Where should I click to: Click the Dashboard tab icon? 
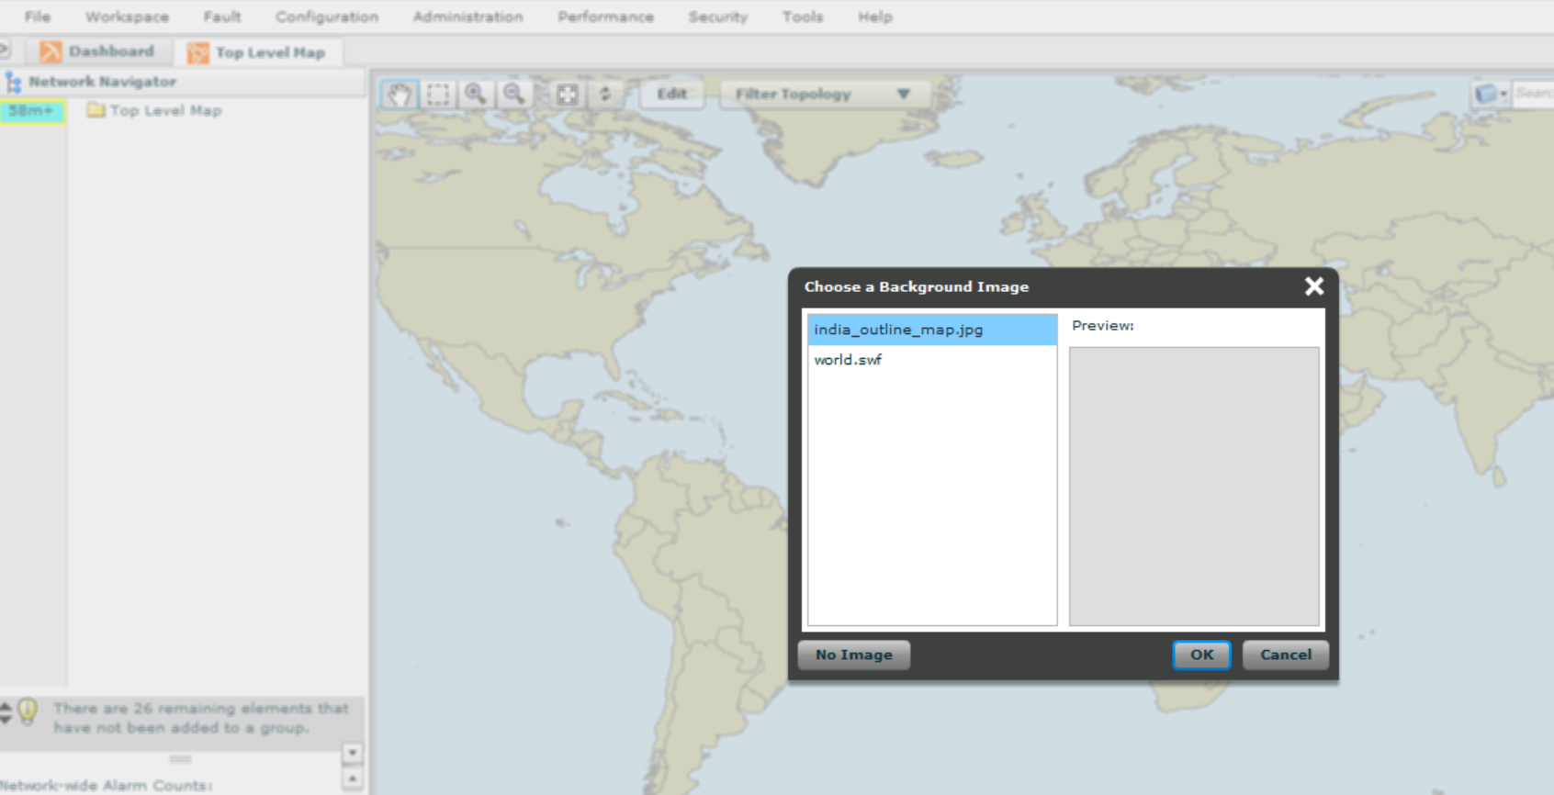(x=51, y=51)
